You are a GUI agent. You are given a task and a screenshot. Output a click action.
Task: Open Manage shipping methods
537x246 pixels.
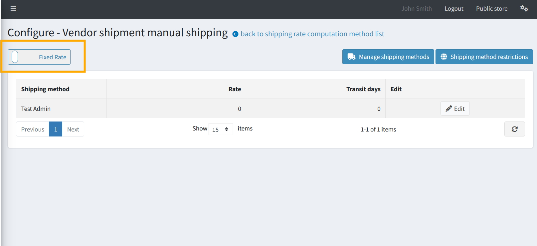[388, 57]
